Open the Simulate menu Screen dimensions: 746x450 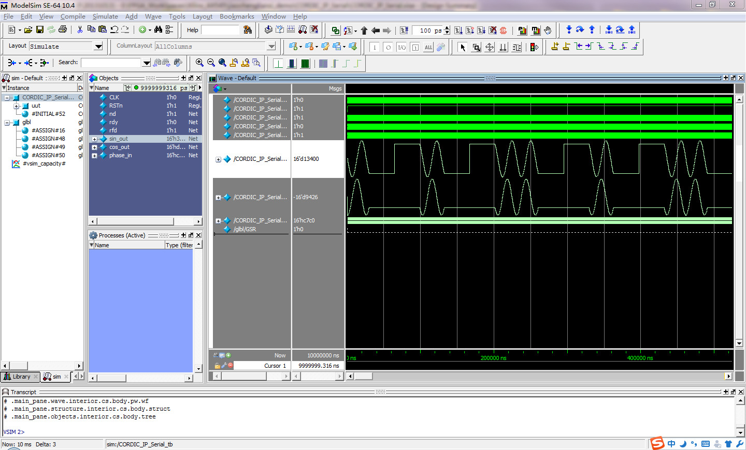tap(105, 17)
